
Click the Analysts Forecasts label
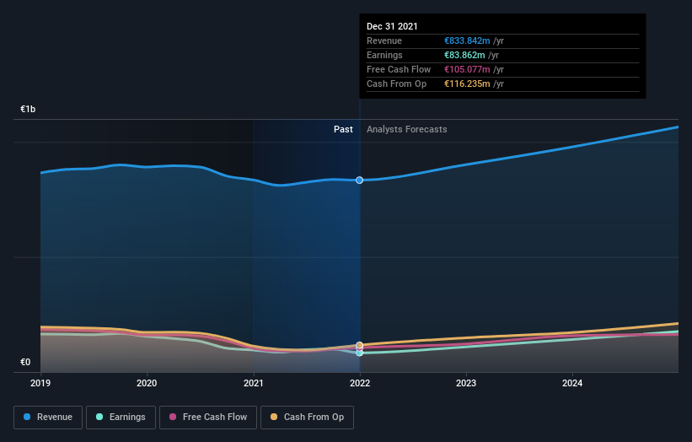pyautogui.click(x=407, y=129)
